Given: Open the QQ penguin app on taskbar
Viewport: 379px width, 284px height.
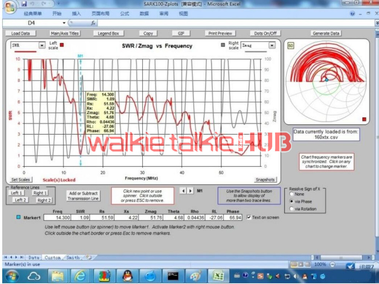Looking at the screenshot, I should [128, 276].
